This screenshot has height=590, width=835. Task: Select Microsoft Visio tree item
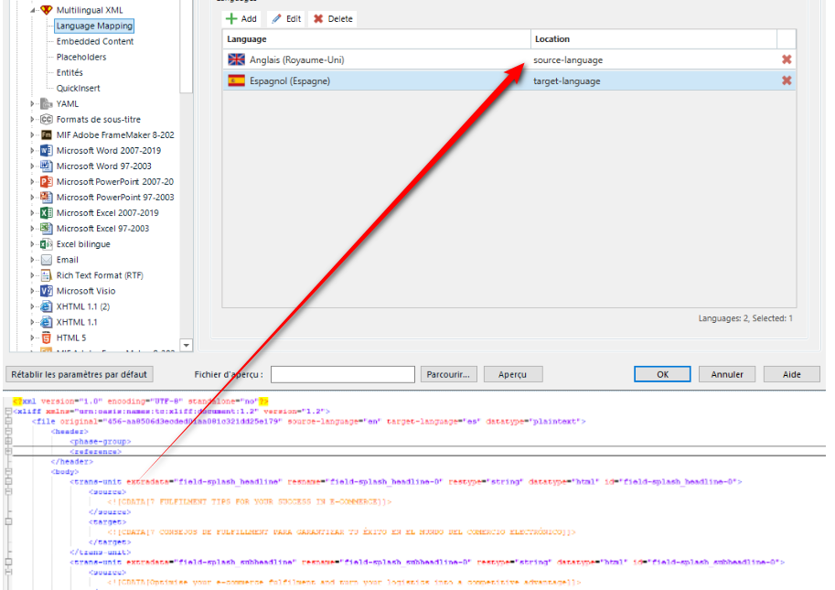point(86,291)
